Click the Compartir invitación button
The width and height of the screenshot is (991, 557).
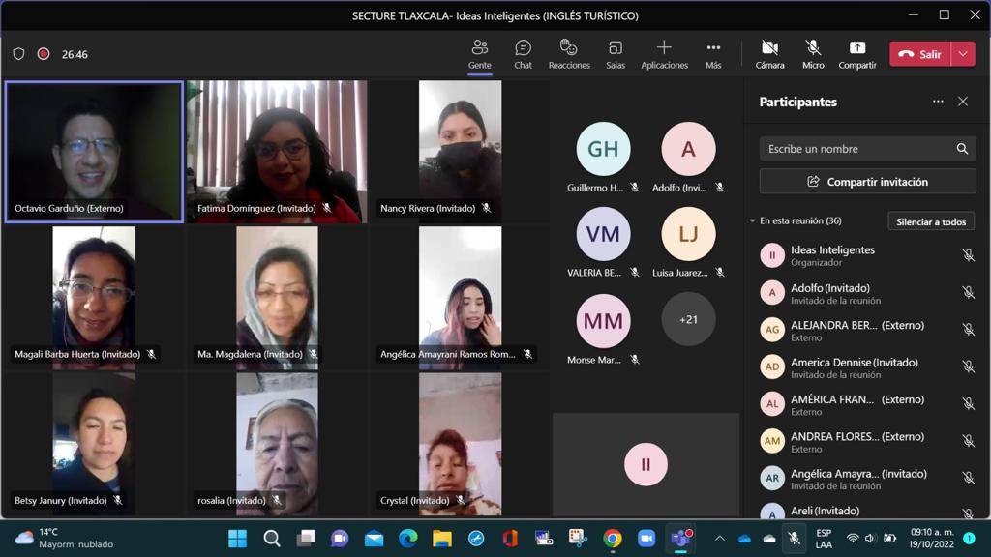[867, 182]
